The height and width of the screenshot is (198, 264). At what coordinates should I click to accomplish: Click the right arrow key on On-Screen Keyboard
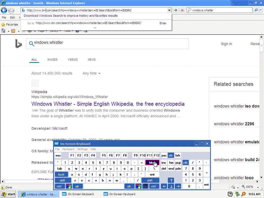pos(178,186)
